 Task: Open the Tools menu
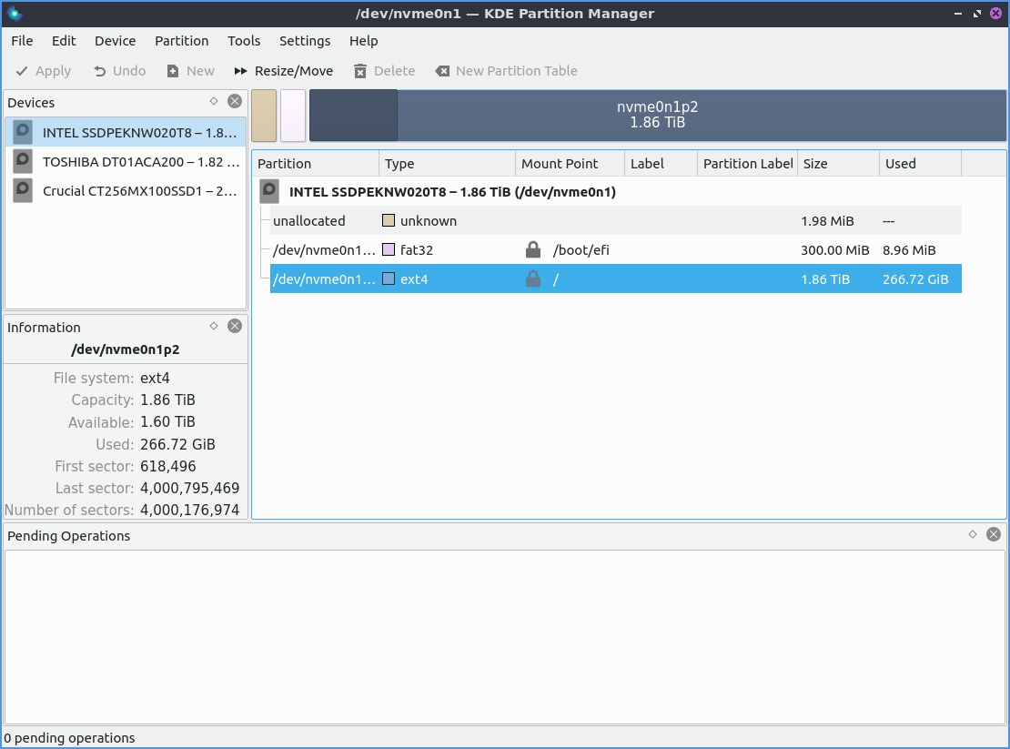[x=244, y=41]
